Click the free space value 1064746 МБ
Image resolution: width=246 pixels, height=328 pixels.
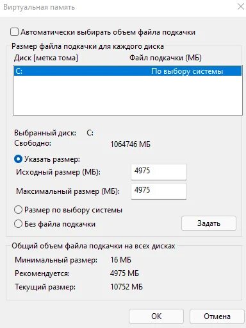(x=130, y=144)
